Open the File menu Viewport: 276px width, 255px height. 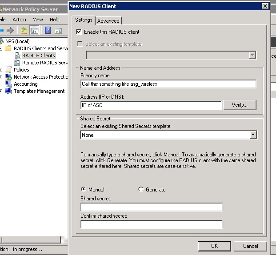[x=3, y=20]
